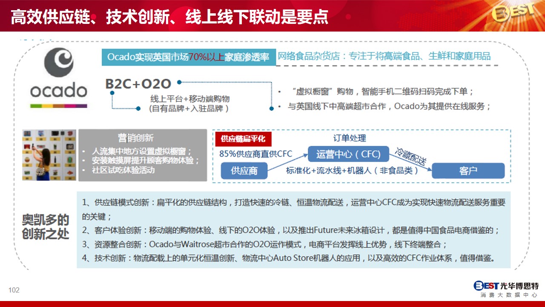Viewport: 545px width, 307px height.
Task: Click the virtual shop window photo
Action: coord(49,155)
